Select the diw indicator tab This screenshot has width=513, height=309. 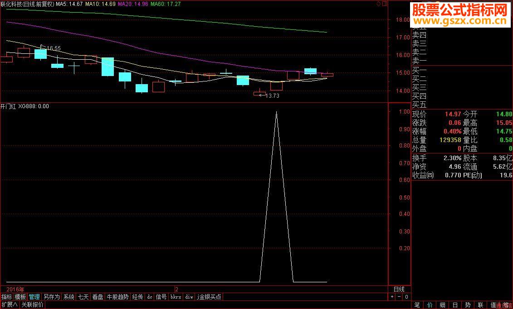[189, 297]
